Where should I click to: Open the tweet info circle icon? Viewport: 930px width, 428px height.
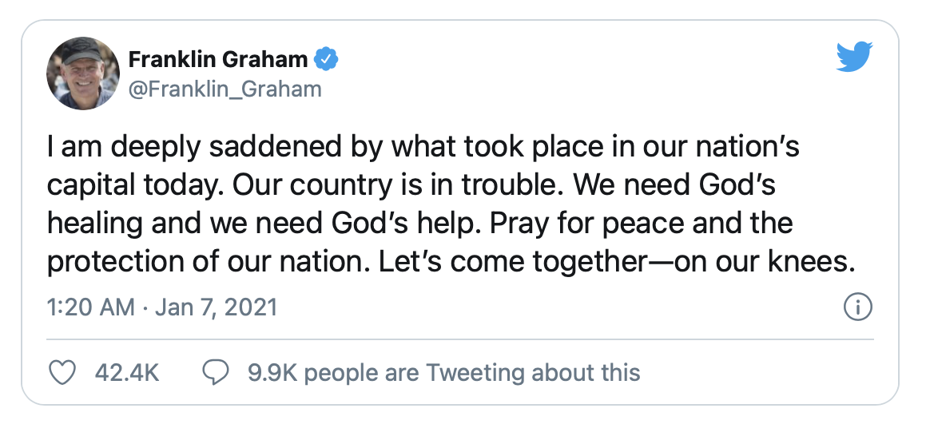pyautogui.click(x=858, y=307)
